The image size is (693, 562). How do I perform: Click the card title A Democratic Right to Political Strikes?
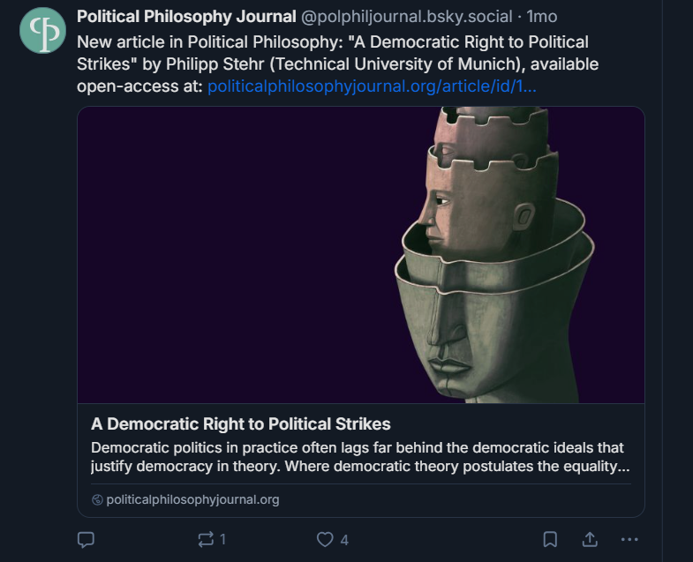coord(240,424)
